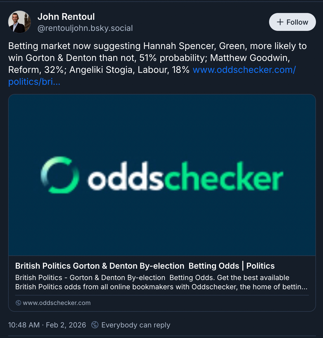Open the "British Politics Gorton & Denton By-election" card title

pos(145,266)
